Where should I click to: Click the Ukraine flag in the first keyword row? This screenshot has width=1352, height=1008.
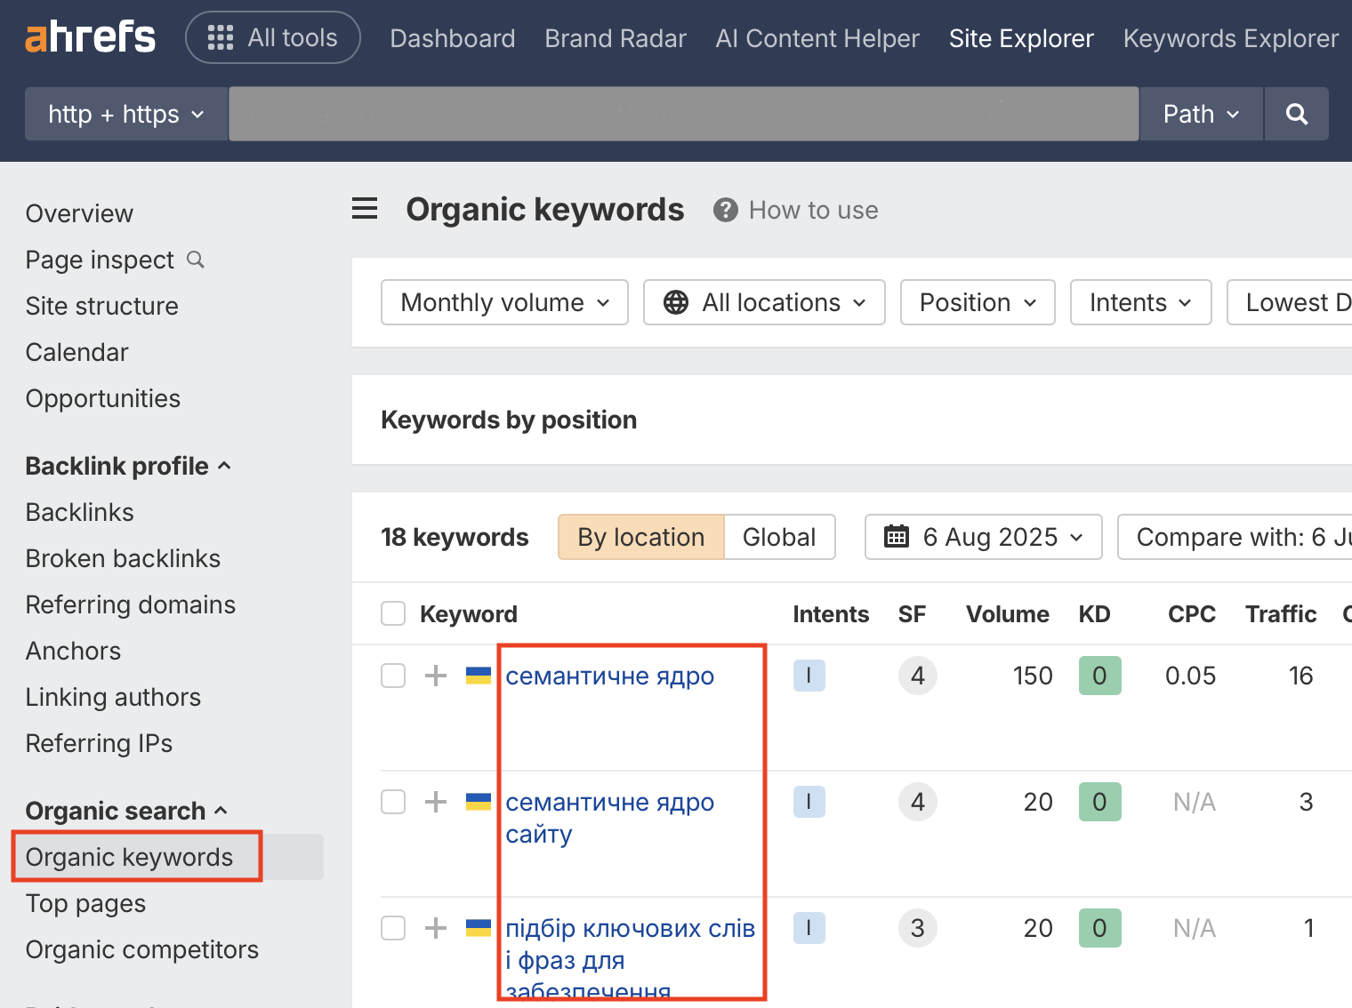[x=479, y=676]
